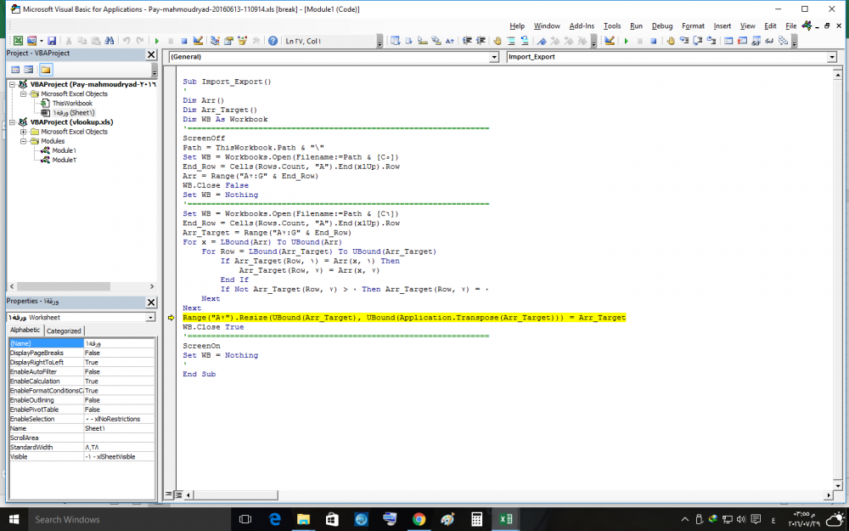Open Standard toolbar options after Ln, Col box
849x531 pixels.
(380, 41)
